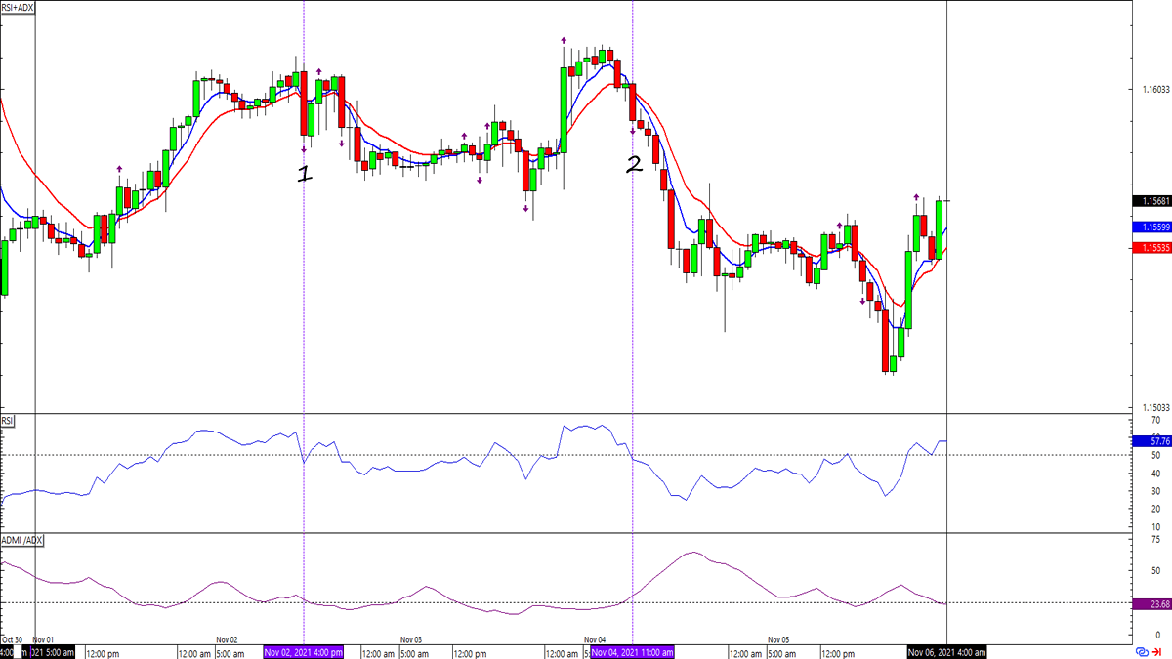Click the ADMI /ADX indicator panel label
Screen dimensions: 1172x659
[x=21, y=540]
